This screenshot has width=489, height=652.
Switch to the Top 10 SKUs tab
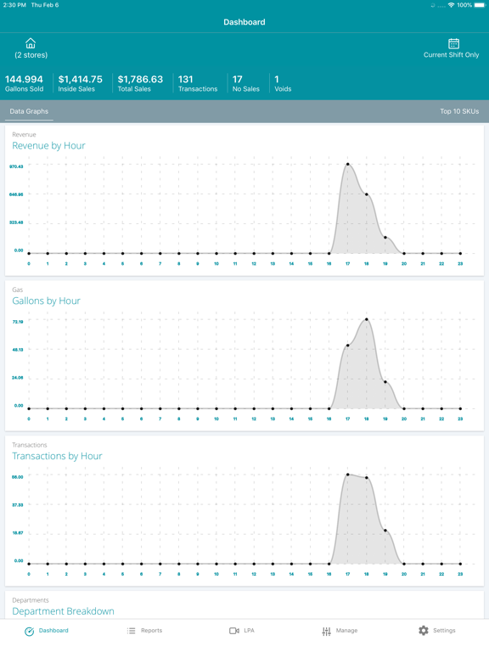459,111
